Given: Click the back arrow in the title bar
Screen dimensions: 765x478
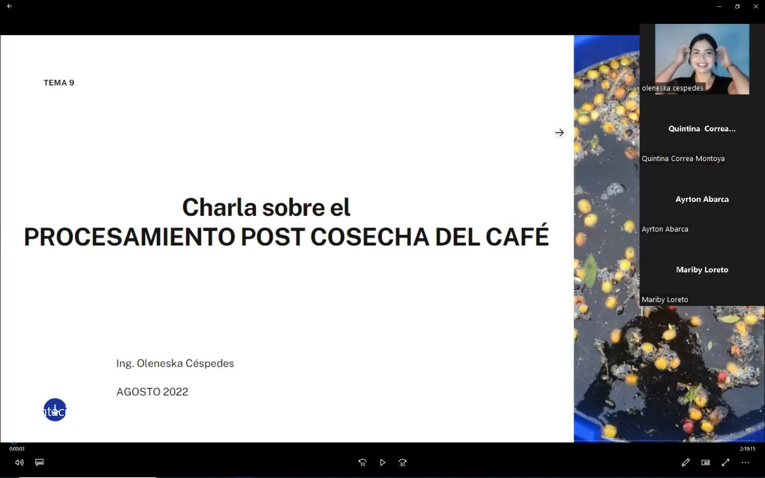Looking at the screenshot, I should pyautogui.click(x=10, y=6).
